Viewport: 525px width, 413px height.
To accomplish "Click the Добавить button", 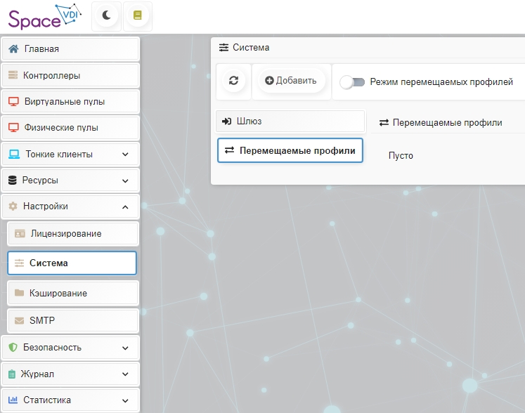I will 291,81.
